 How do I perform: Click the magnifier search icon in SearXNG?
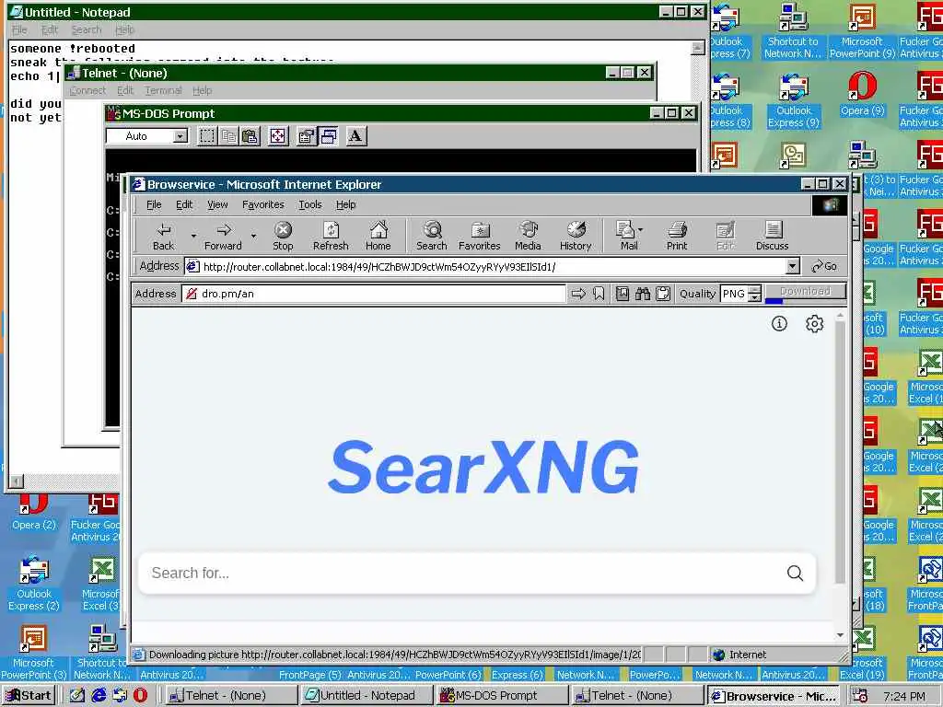point(795,573)
